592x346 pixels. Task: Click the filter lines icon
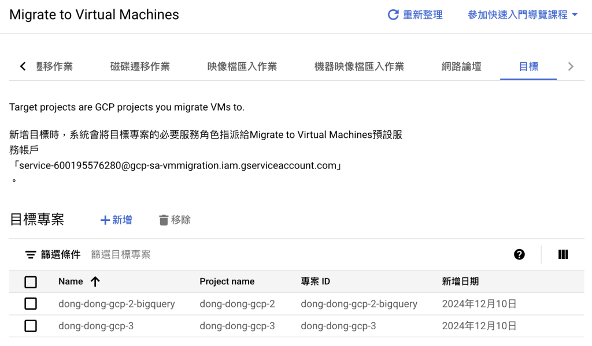(x=31, y=255)
